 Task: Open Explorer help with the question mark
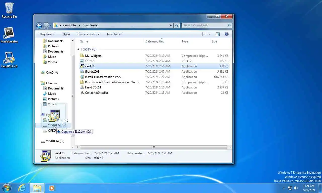[226, 34]
